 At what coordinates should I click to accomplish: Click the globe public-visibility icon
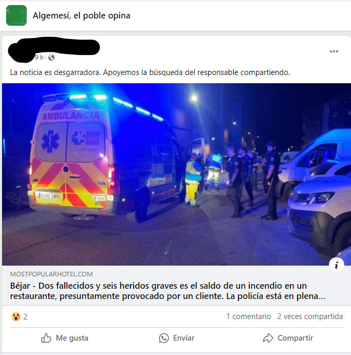click(51, 58)
